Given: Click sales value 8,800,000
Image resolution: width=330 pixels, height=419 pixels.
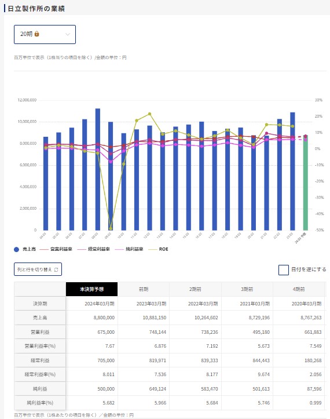Looking at the screenshot, I should tap(104, 318).
